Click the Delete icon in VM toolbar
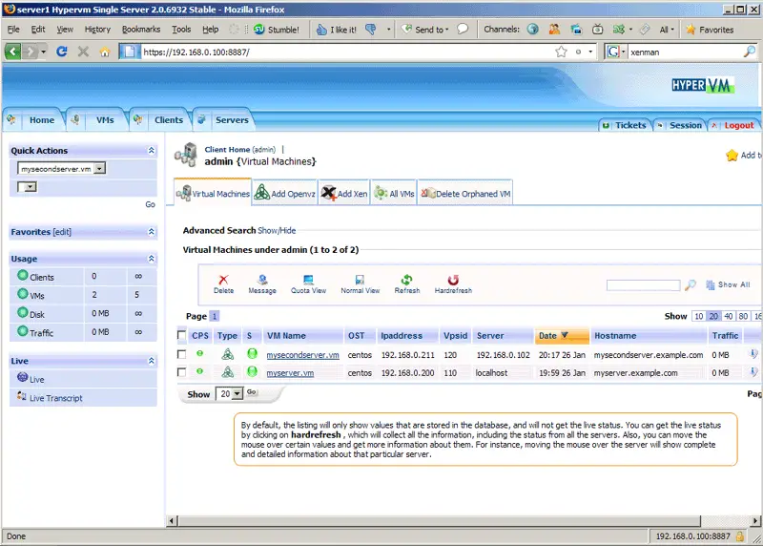Screen dimensions: 763x546 [223, 280]
